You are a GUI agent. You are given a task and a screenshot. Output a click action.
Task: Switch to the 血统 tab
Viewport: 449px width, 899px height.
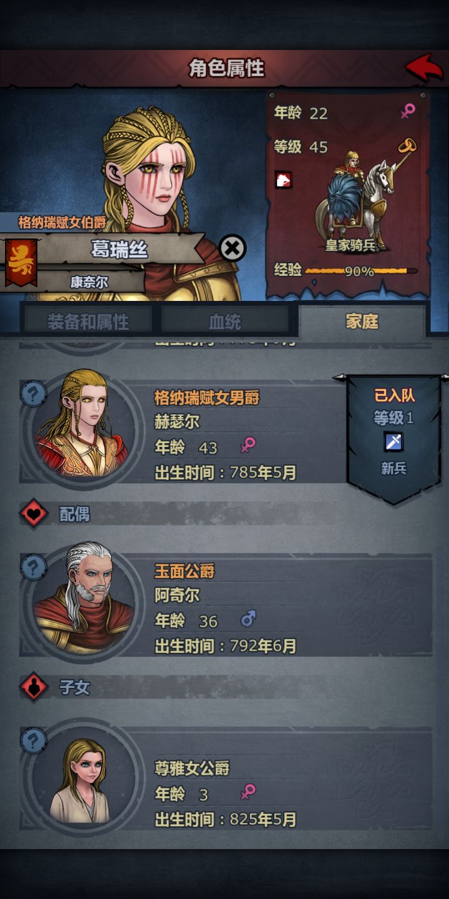pos(224,322)
